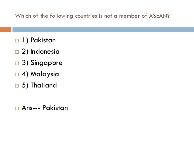
Task: Select the Indonesia option text
Action: [x=45, y=52]
